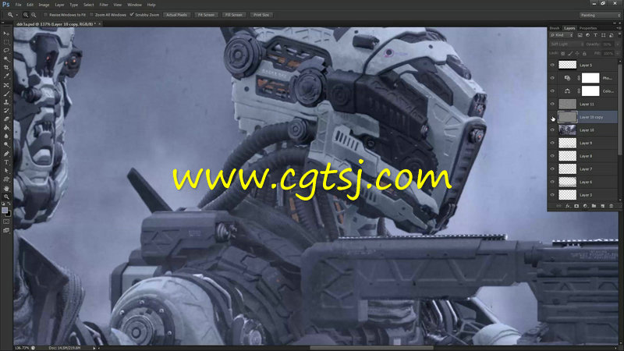Hide Layer 8 visibility eye
The height and width of the screenshot is (351, 624).
click(552, 156)
